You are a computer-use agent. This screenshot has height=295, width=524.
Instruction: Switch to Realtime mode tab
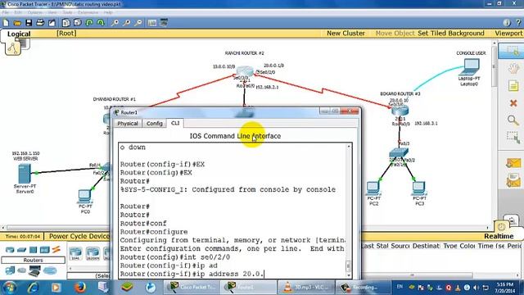[499, 236]
